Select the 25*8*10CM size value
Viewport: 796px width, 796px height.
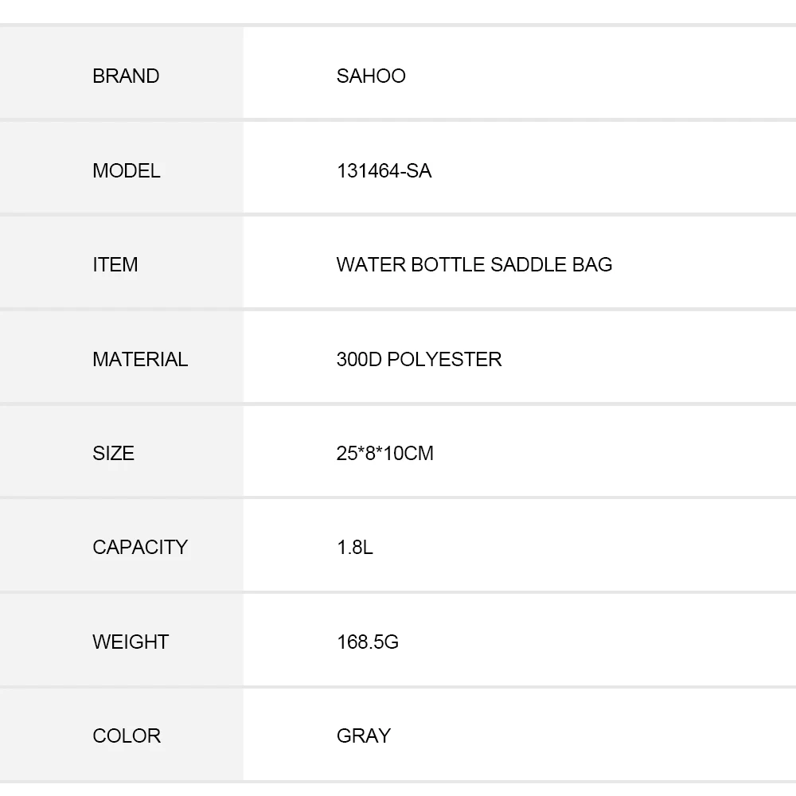[385, 453]
